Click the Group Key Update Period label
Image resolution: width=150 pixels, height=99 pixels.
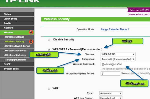click(80, 73)
